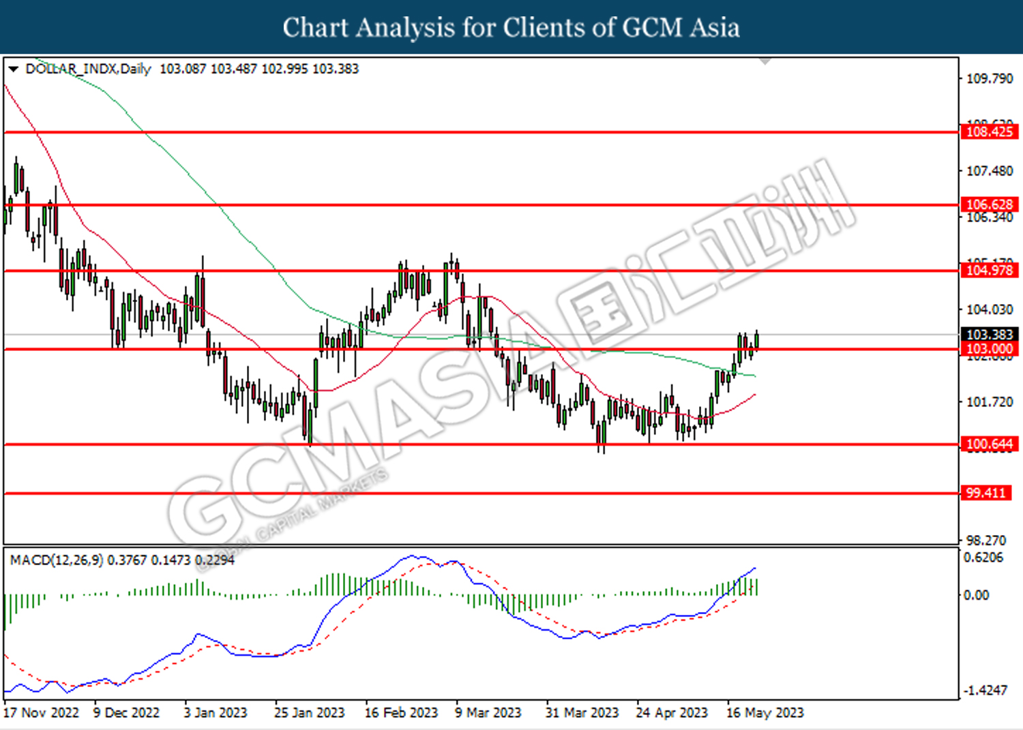
Task: Select the 24 Apr 2023 date label
Action: point(672,713)
